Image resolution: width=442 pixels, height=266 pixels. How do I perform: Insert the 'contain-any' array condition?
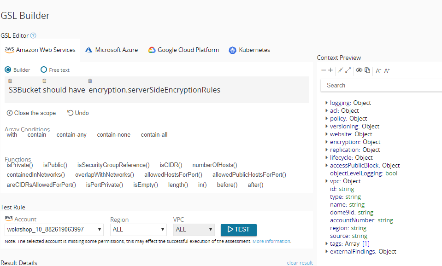pos(71,135)
